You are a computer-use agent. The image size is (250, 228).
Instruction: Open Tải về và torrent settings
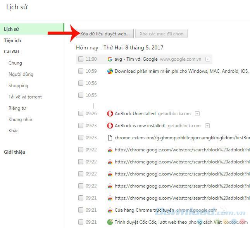pos(25,97)
